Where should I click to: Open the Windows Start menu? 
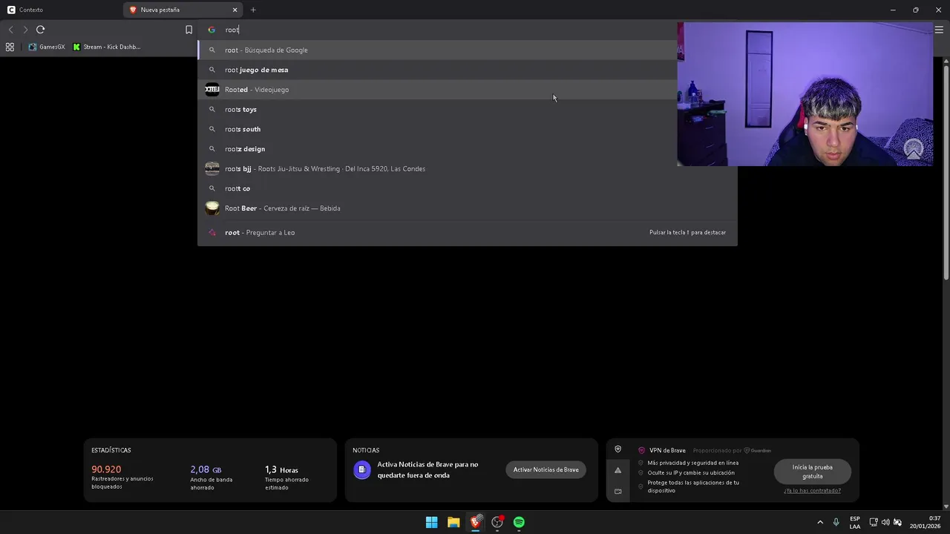[x=431, y=522]
